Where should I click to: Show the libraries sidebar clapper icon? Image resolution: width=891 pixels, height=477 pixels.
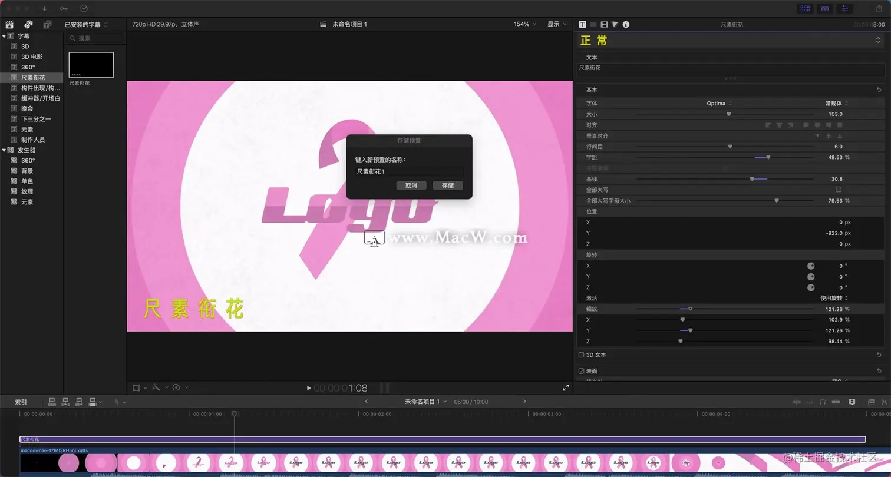[x=9, y=24]
